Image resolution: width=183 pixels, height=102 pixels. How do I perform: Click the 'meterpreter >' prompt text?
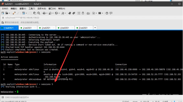pyautogui.click(x=8, y=92)
